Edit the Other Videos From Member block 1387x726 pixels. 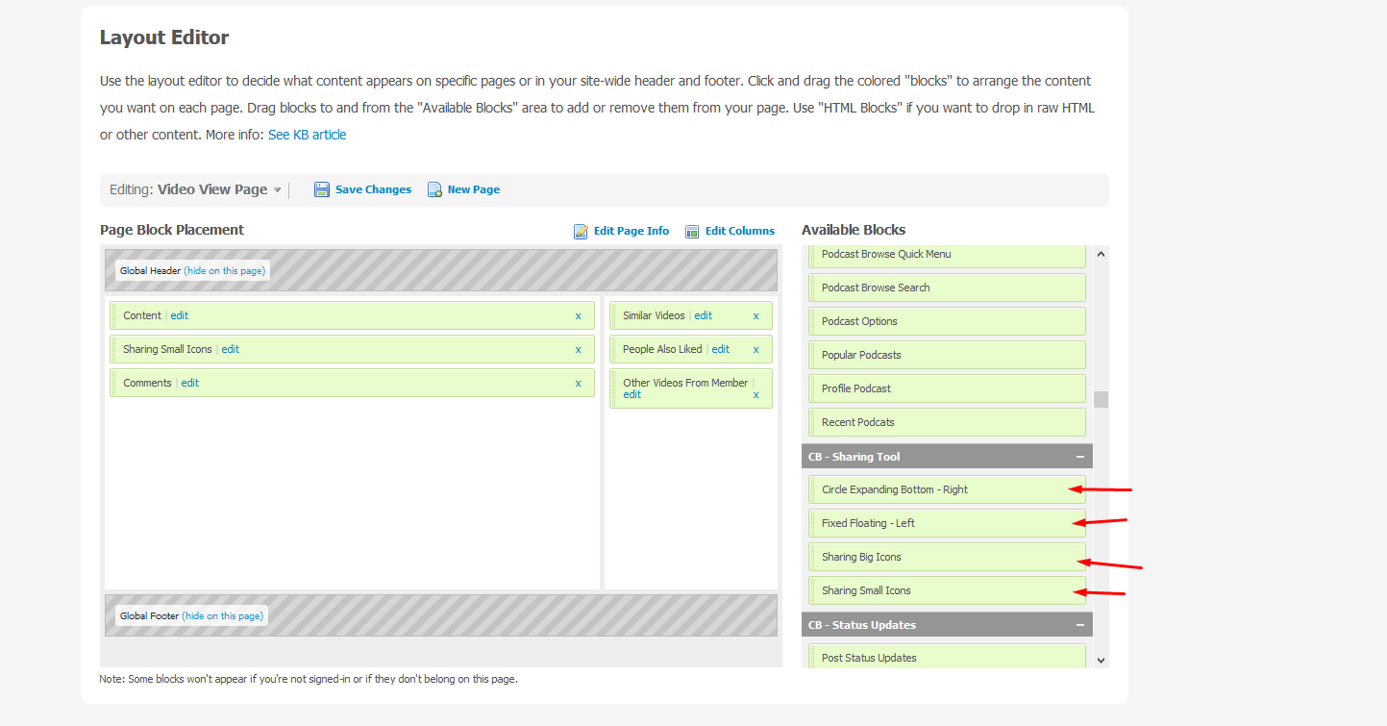(632, 395)
